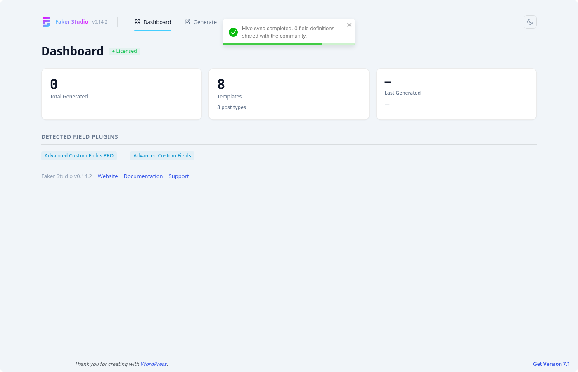Click the v0.14.2 version label in header
Viewport: 578px width, 372px height.
coord(100,22)
